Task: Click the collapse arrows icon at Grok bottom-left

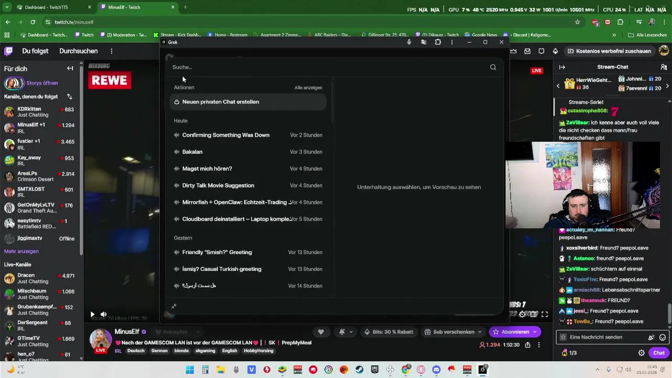Action: [x=174, y=306]
